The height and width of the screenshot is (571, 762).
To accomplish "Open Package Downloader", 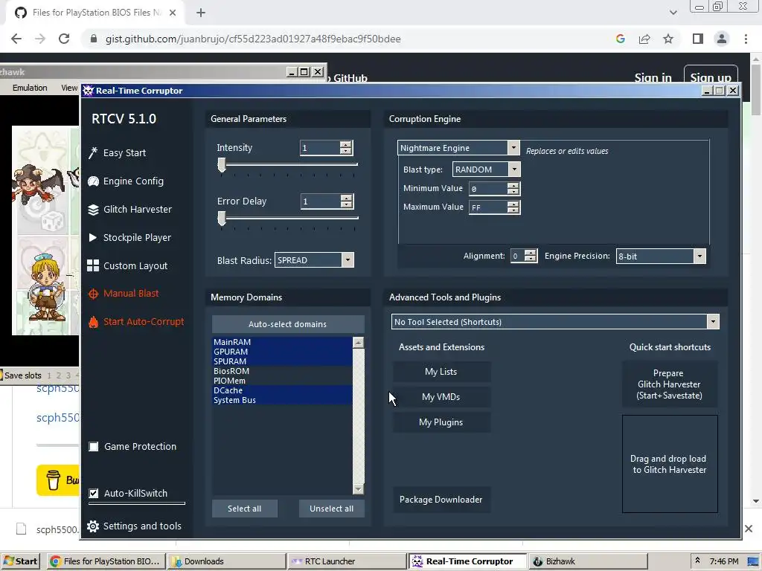I will (x=441, y=500).
